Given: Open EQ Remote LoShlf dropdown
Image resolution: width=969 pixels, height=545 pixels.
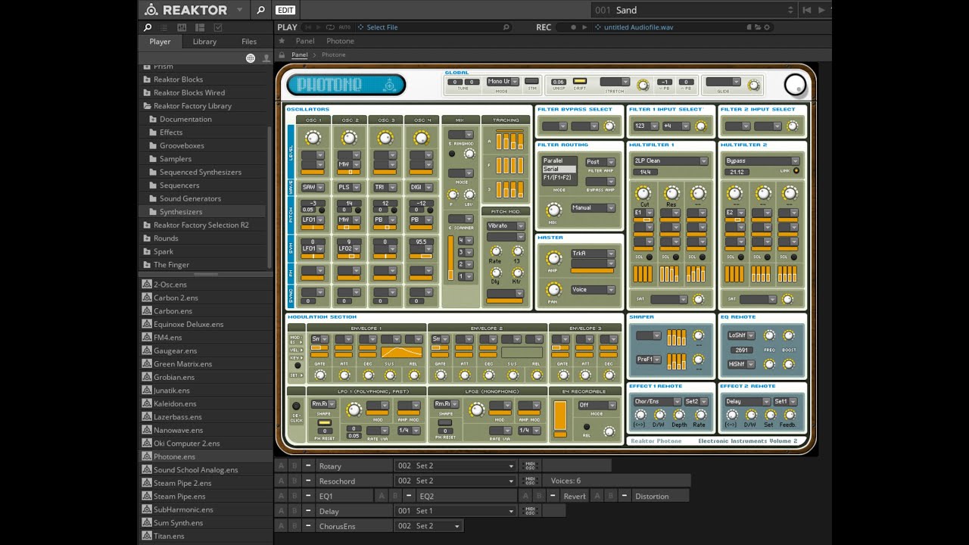Looking at the screenshot, I should (x=741, y=335).
